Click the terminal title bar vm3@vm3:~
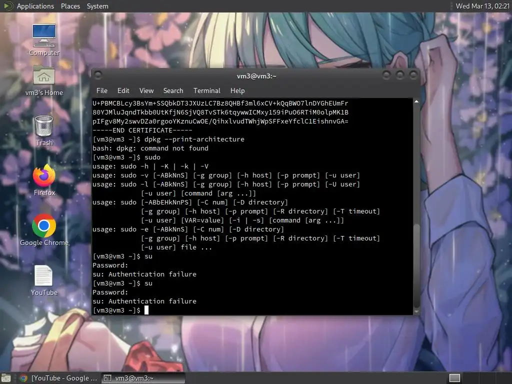The image size is (512, 384). pos(256,76)
